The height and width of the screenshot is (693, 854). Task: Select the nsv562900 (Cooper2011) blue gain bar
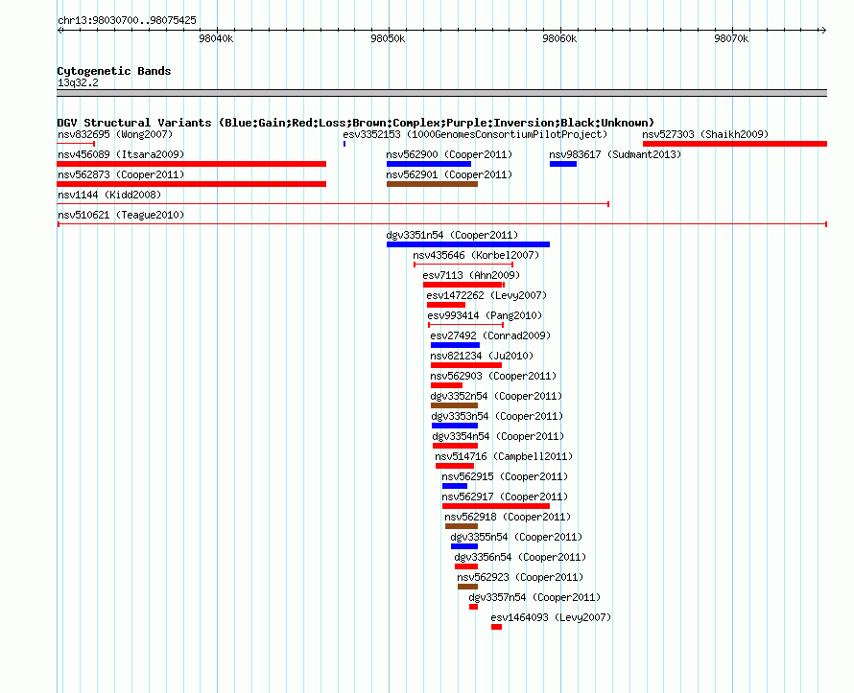coord(429,164)
